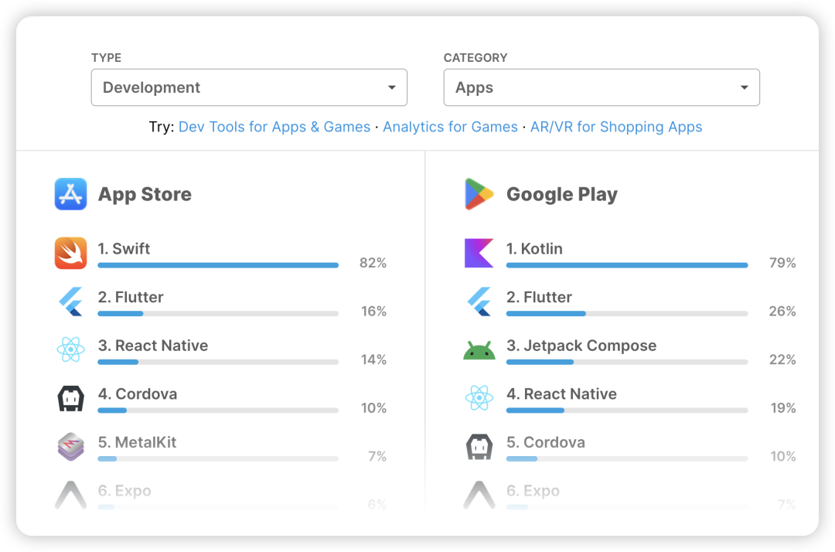The image size is (835, 552).
Task: Click the arrow on the Category dropdown
Action: pyautogui.click(x=744, y=87)
